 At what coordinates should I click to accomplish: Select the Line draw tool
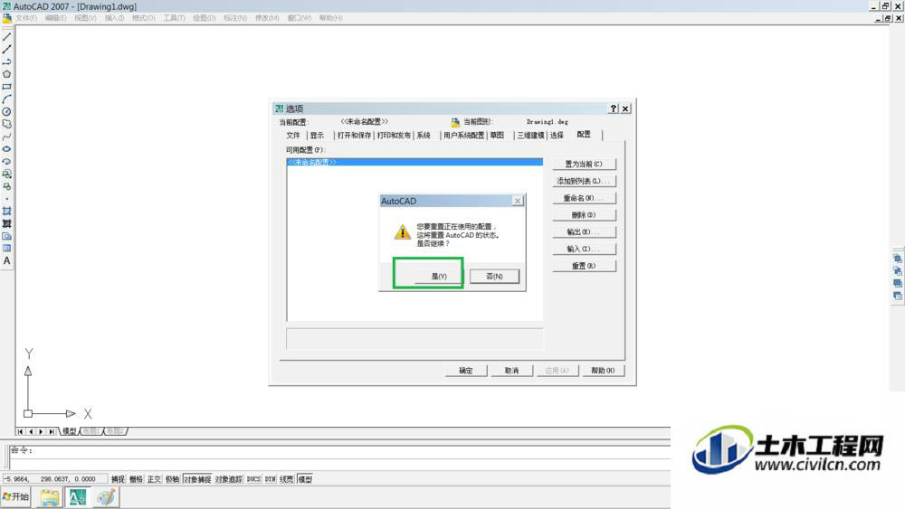pos(7,37)
